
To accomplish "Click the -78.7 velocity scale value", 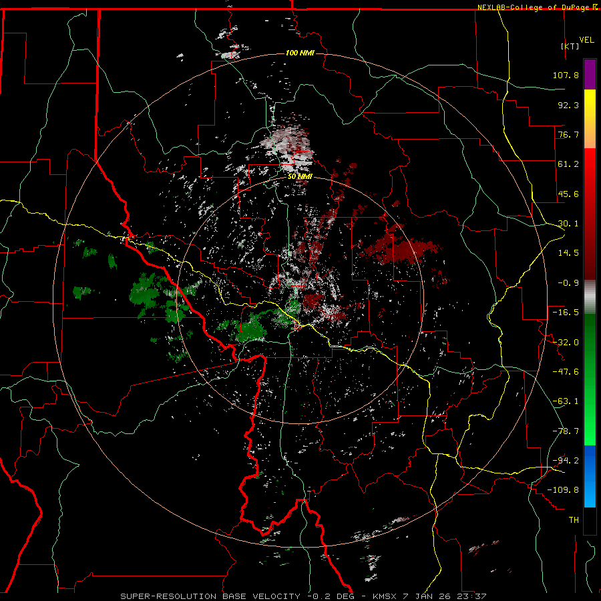I will [566, 431].
